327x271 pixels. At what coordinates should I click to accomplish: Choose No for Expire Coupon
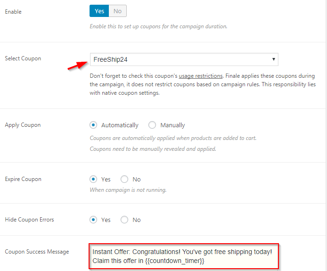pyautogui.click(x=124, y=179)
